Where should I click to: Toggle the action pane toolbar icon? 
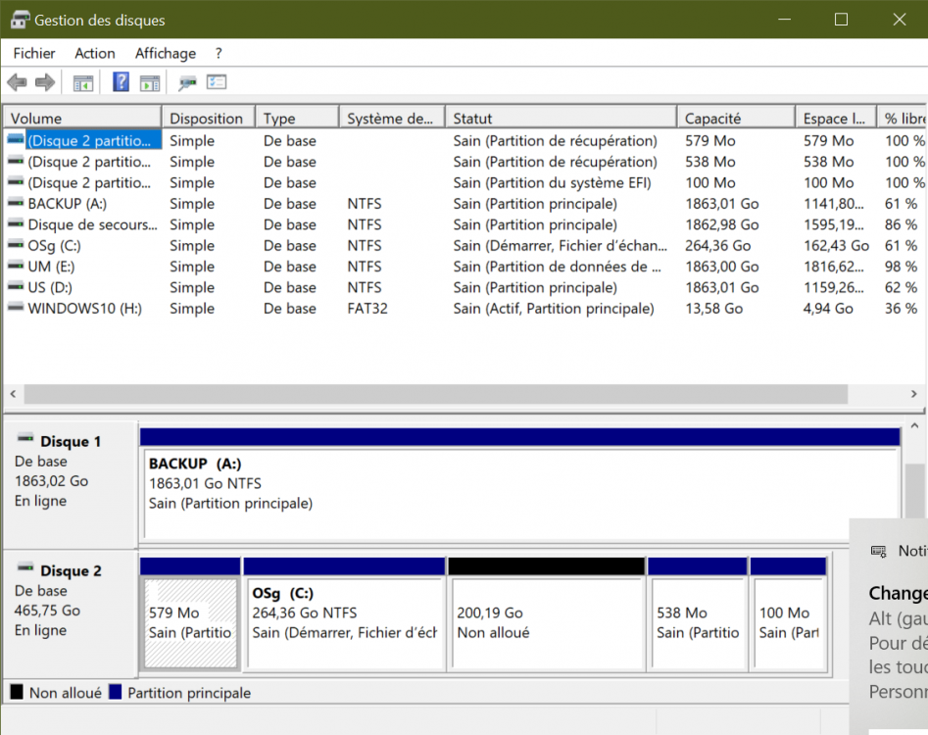coord(149,83)
